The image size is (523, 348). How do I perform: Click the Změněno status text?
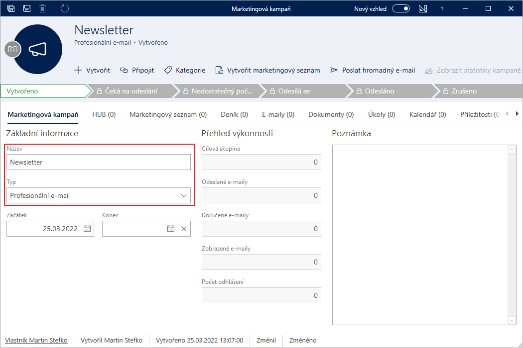coord(303,341)
